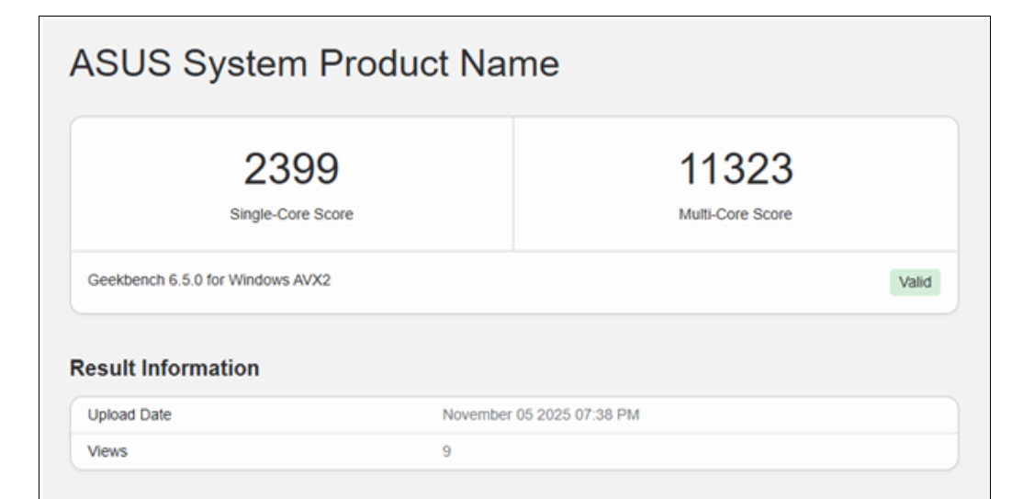Image resolution: width=1023 pixels, height=499 pixels.
Task: Click the Multi-Core Score label
Action: [735, 214]
